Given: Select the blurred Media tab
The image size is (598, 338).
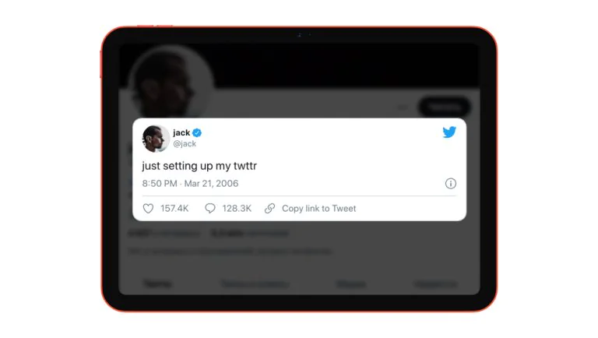Looking at the screenshot, I should 351,284.
